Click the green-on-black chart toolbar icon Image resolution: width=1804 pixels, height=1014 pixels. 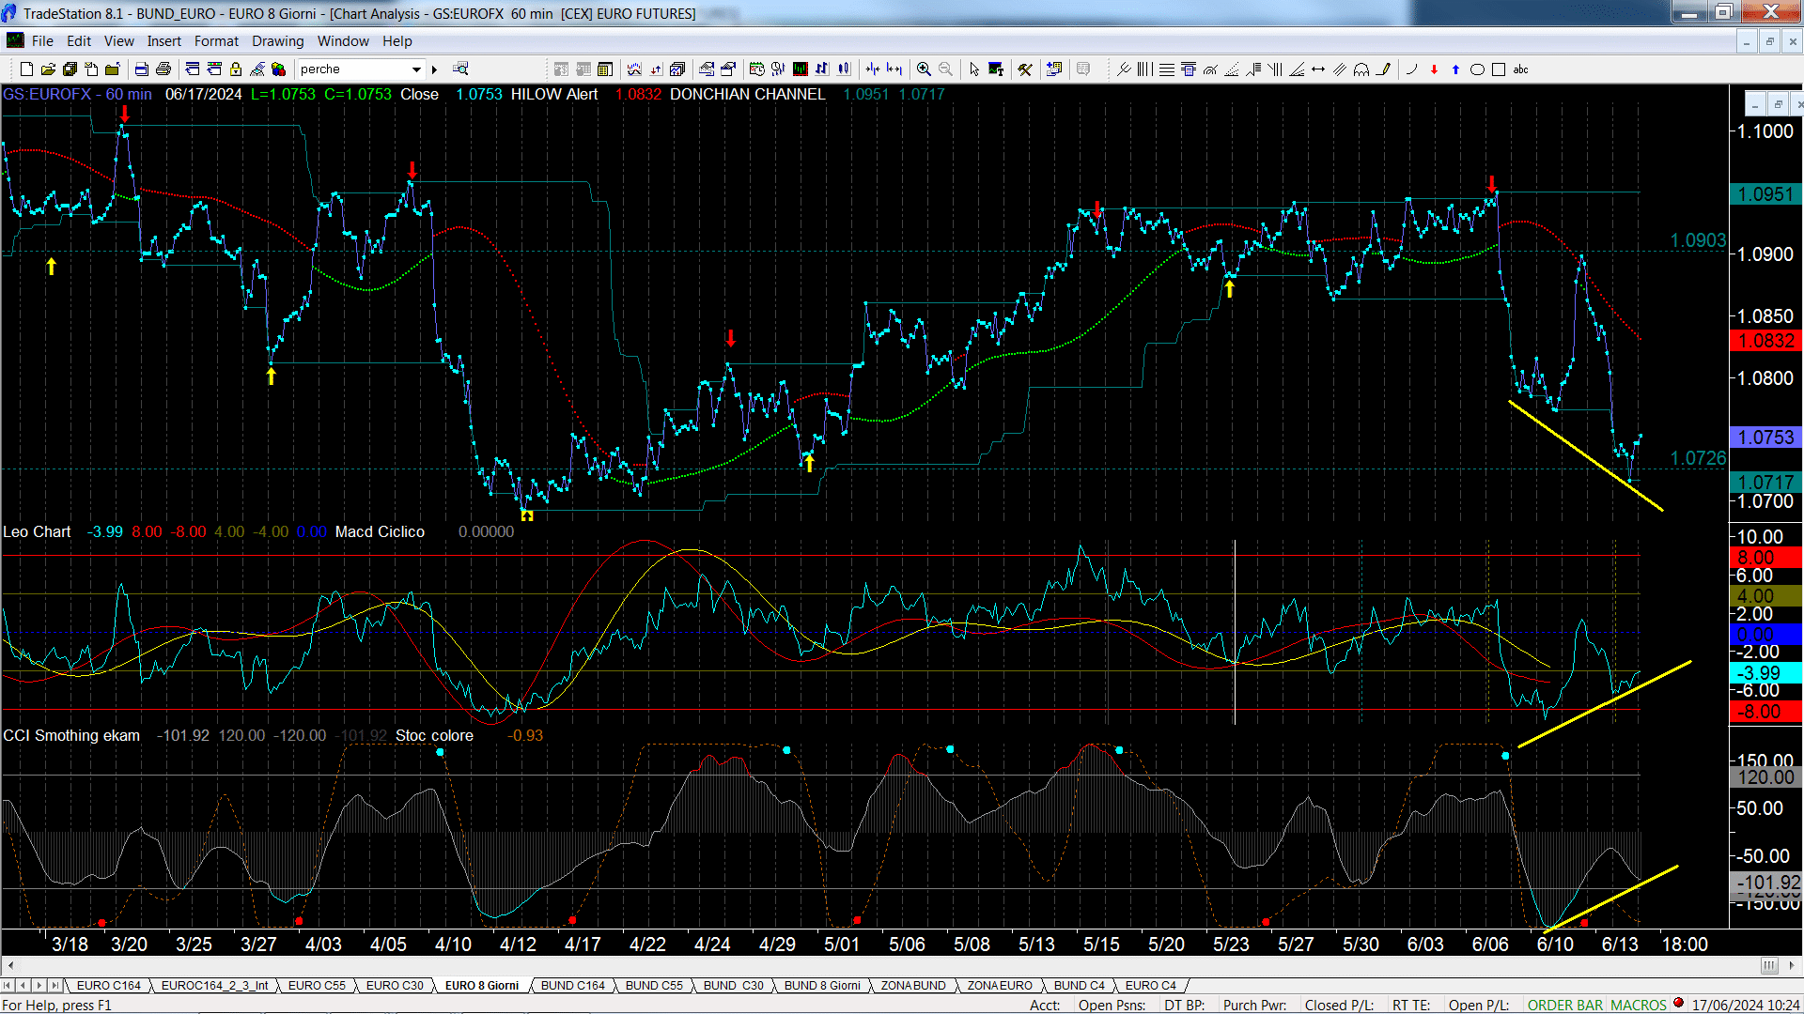click(x=800, y=69)
